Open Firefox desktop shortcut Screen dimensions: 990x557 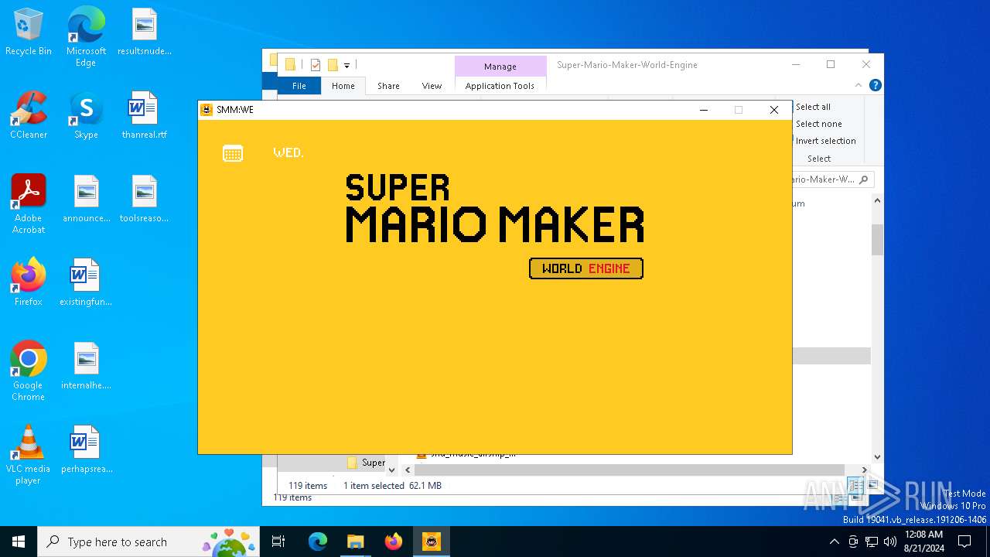click(x=29, y=283)
